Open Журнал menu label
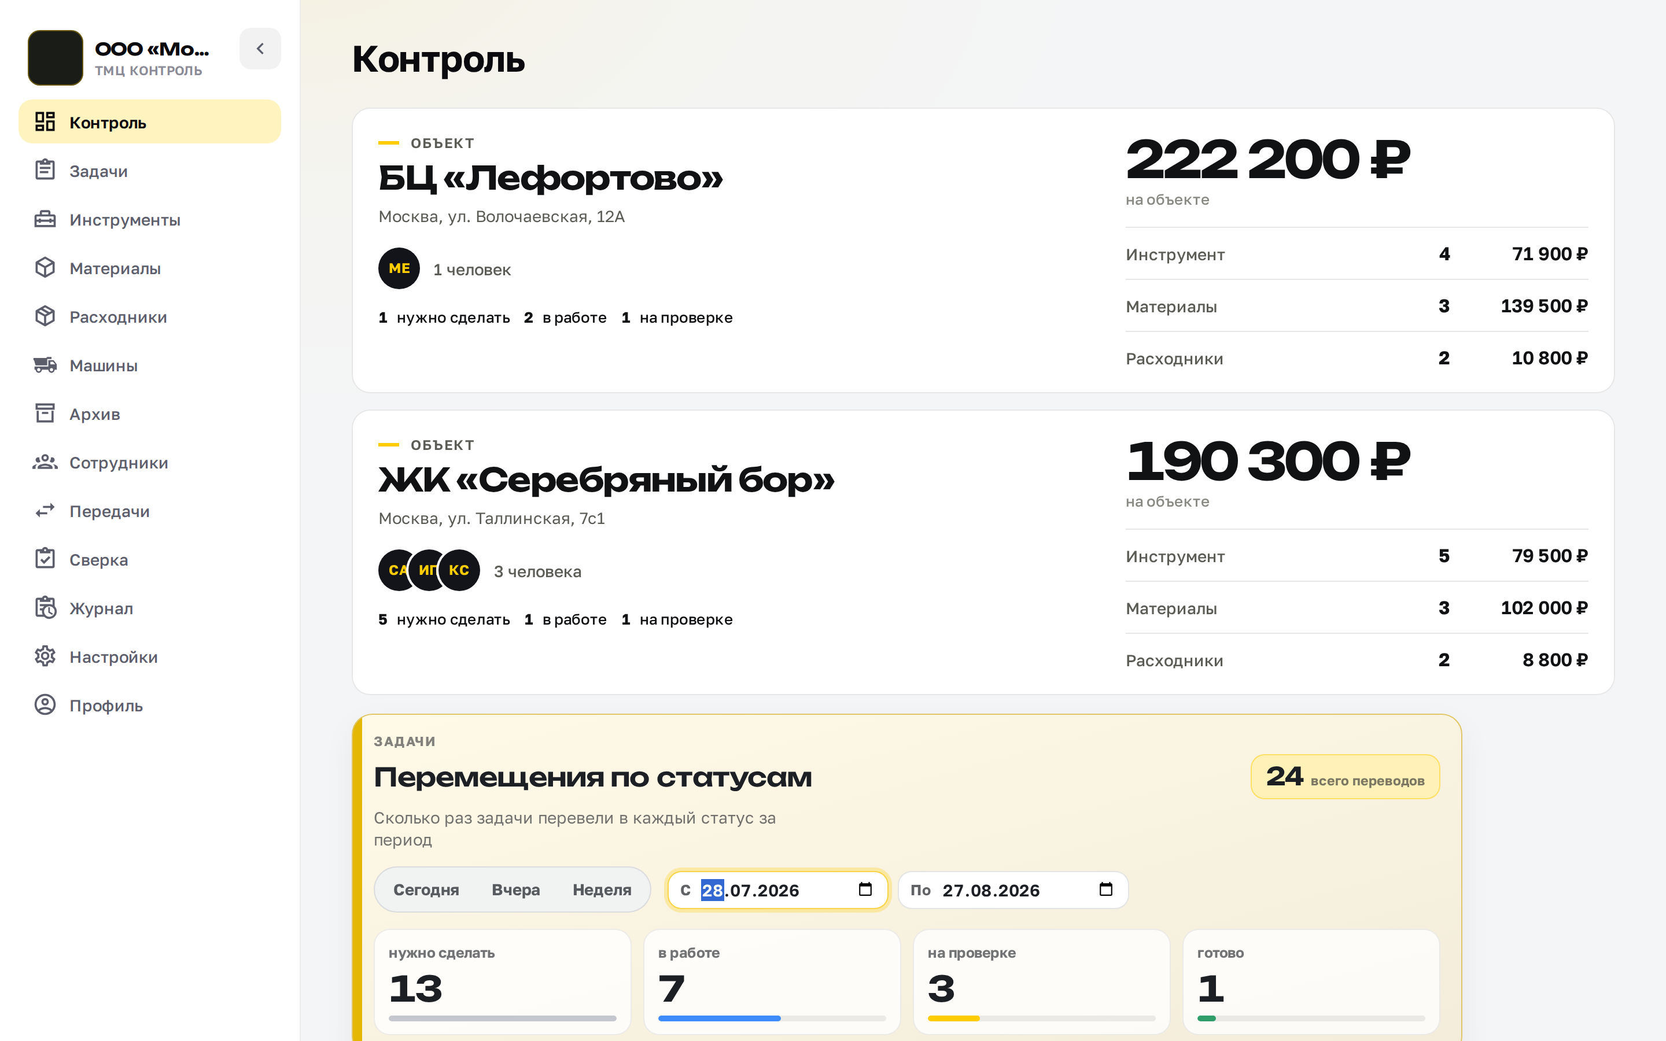1666x1041 pixels. tap(101, 608)
